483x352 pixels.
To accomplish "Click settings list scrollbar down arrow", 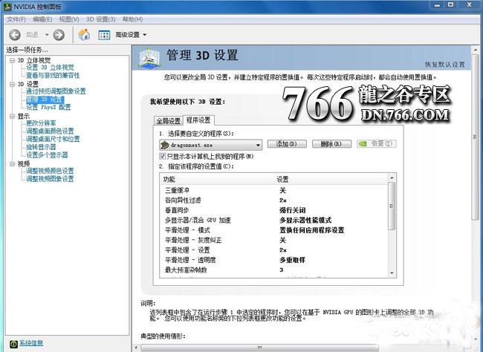I will pyautogui.click(x=392, y=273).
